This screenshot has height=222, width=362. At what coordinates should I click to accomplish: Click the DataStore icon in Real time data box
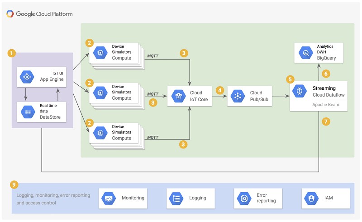tap(28, 112)
